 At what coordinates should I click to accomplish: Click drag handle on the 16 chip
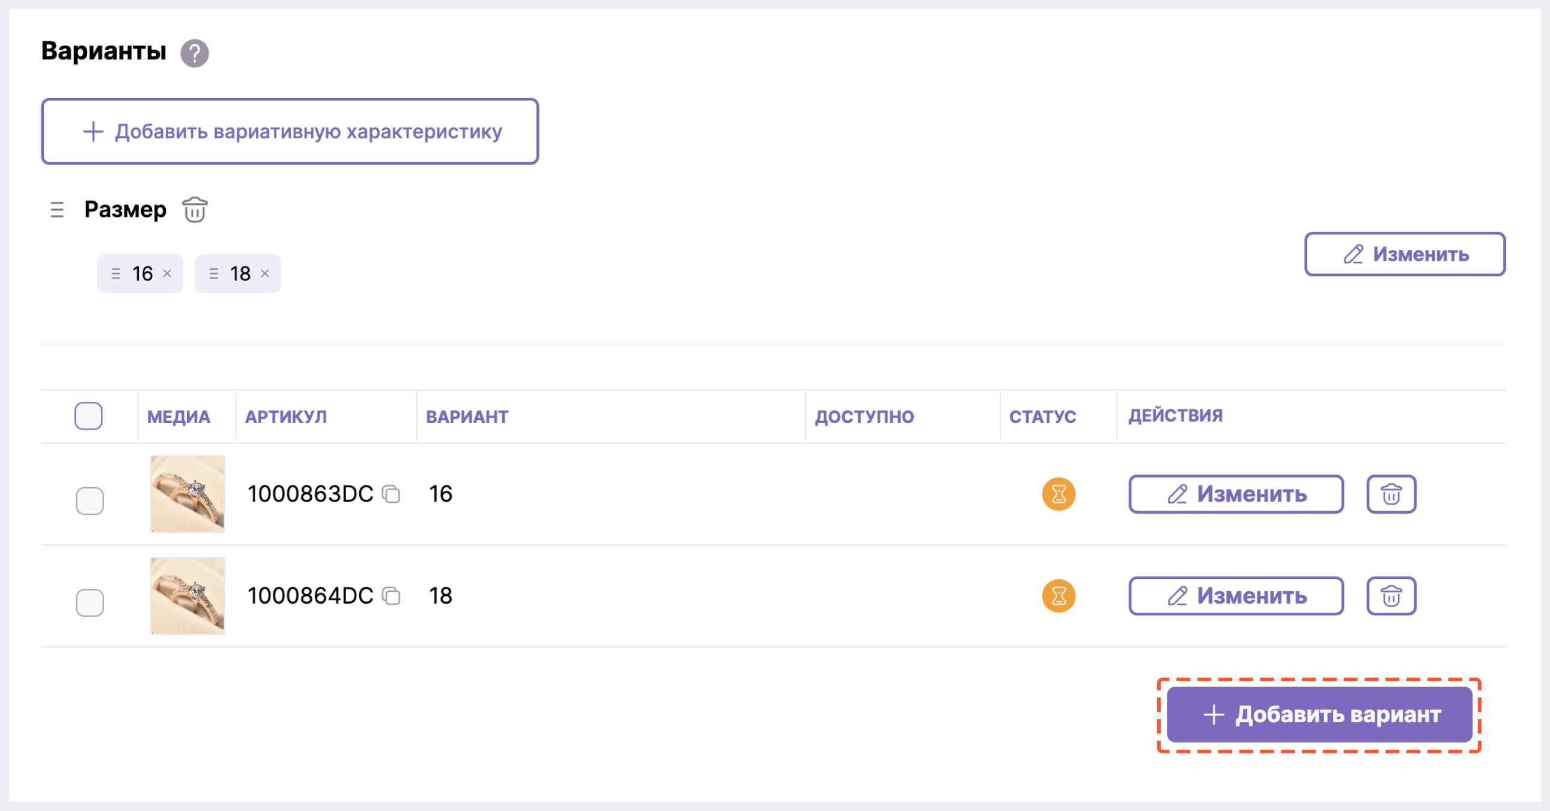116,274
